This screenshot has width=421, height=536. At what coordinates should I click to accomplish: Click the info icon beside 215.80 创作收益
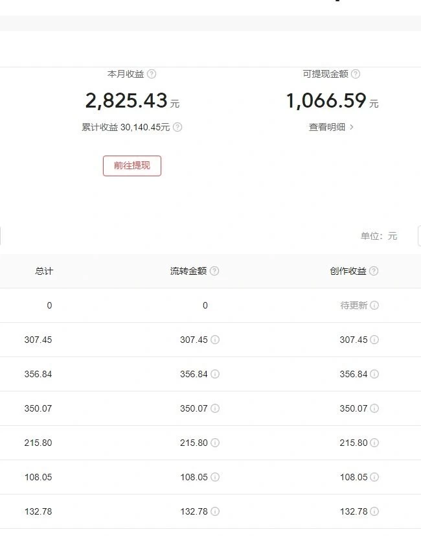(373, 443)
